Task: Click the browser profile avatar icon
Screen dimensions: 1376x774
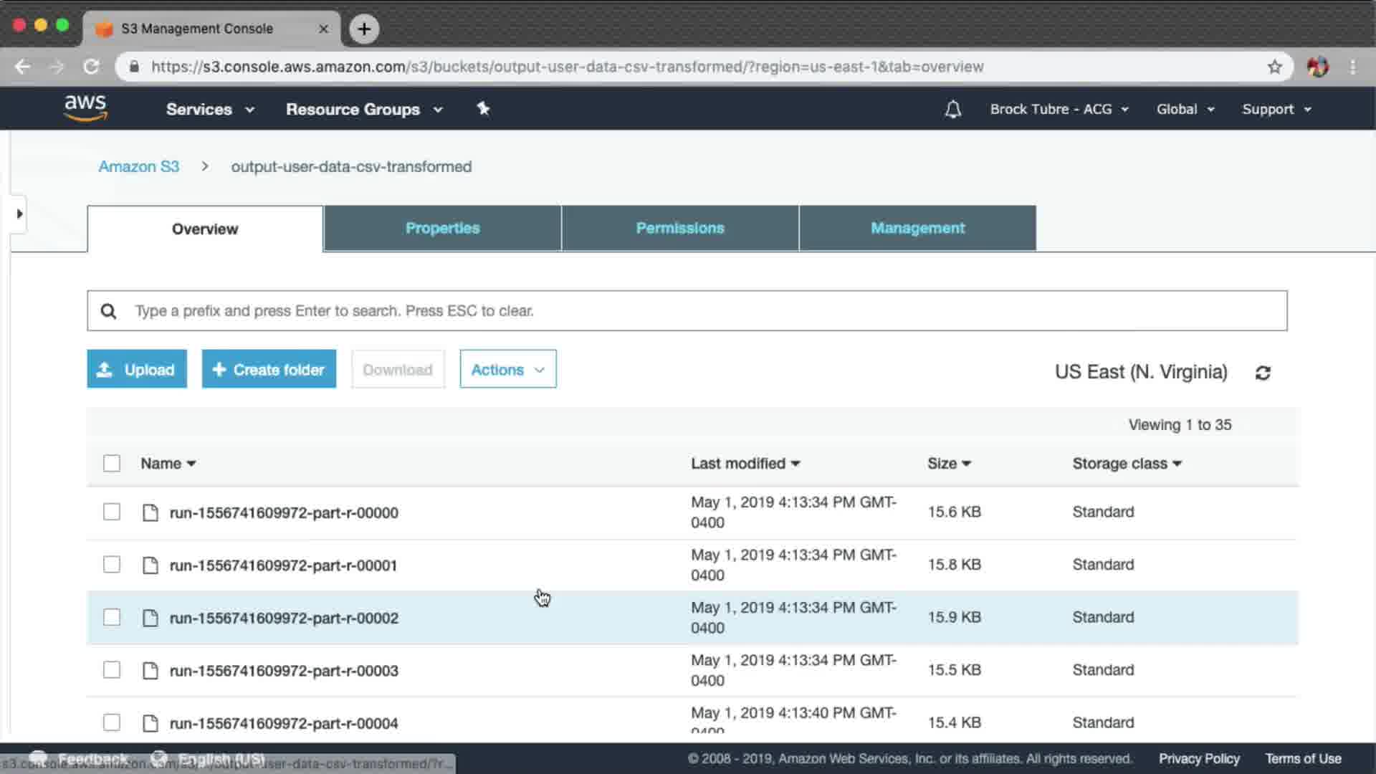Action: (x=1317, y=67)
